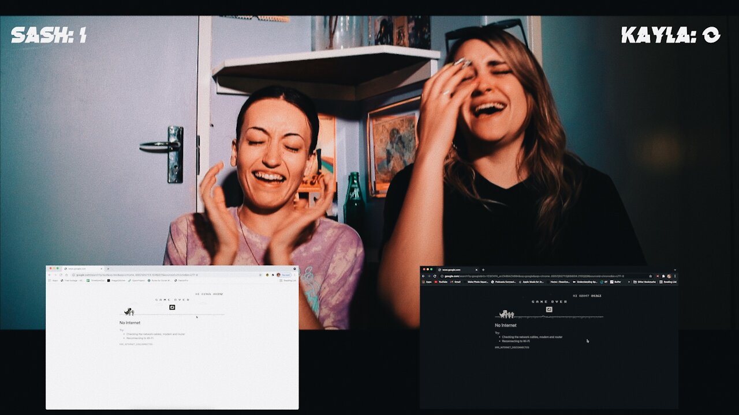Reload the page in the dark browser window
739x415 pixels.
pos(434,276)
